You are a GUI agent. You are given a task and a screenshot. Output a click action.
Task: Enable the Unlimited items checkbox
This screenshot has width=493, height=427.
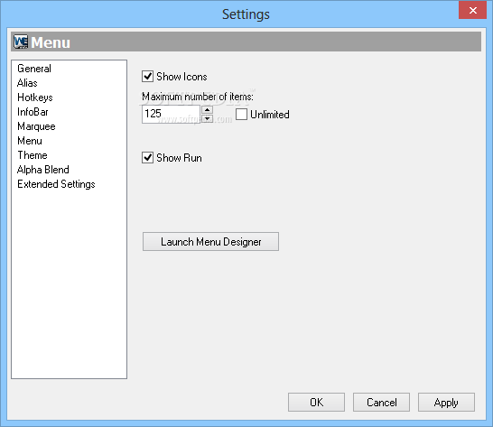tap(241, 114)
